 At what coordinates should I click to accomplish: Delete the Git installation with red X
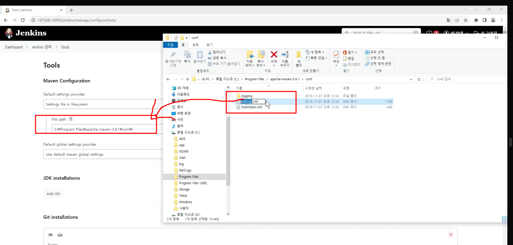[x=451, y=235]
